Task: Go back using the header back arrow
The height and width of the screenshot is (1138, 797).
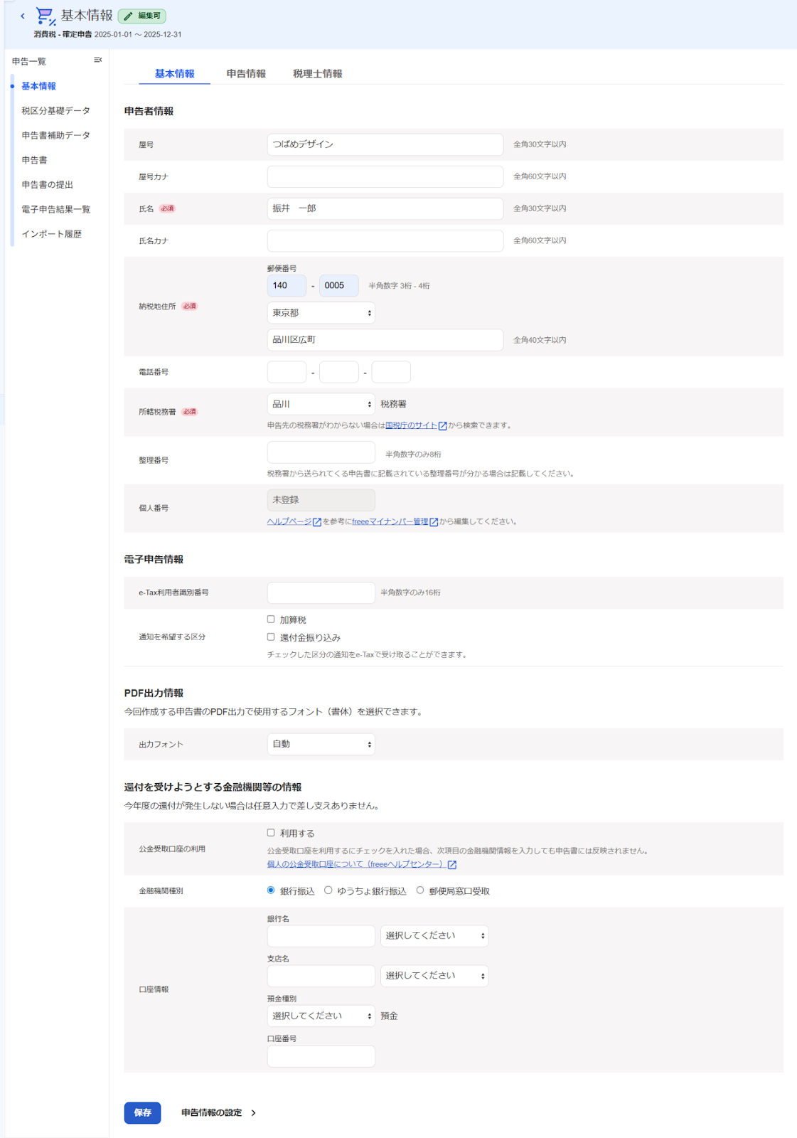Action: pyautogui.click(x=23, y=16)
